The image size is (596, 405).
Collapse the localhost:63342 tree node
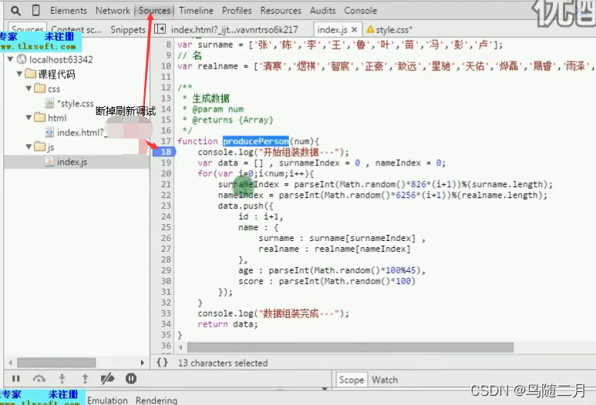point(9,59)
